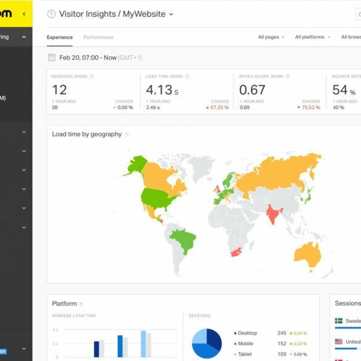Screen dimensions: 361x361
Task: Click the info icon next to Load Time (Now)
Action: (188, 77)
